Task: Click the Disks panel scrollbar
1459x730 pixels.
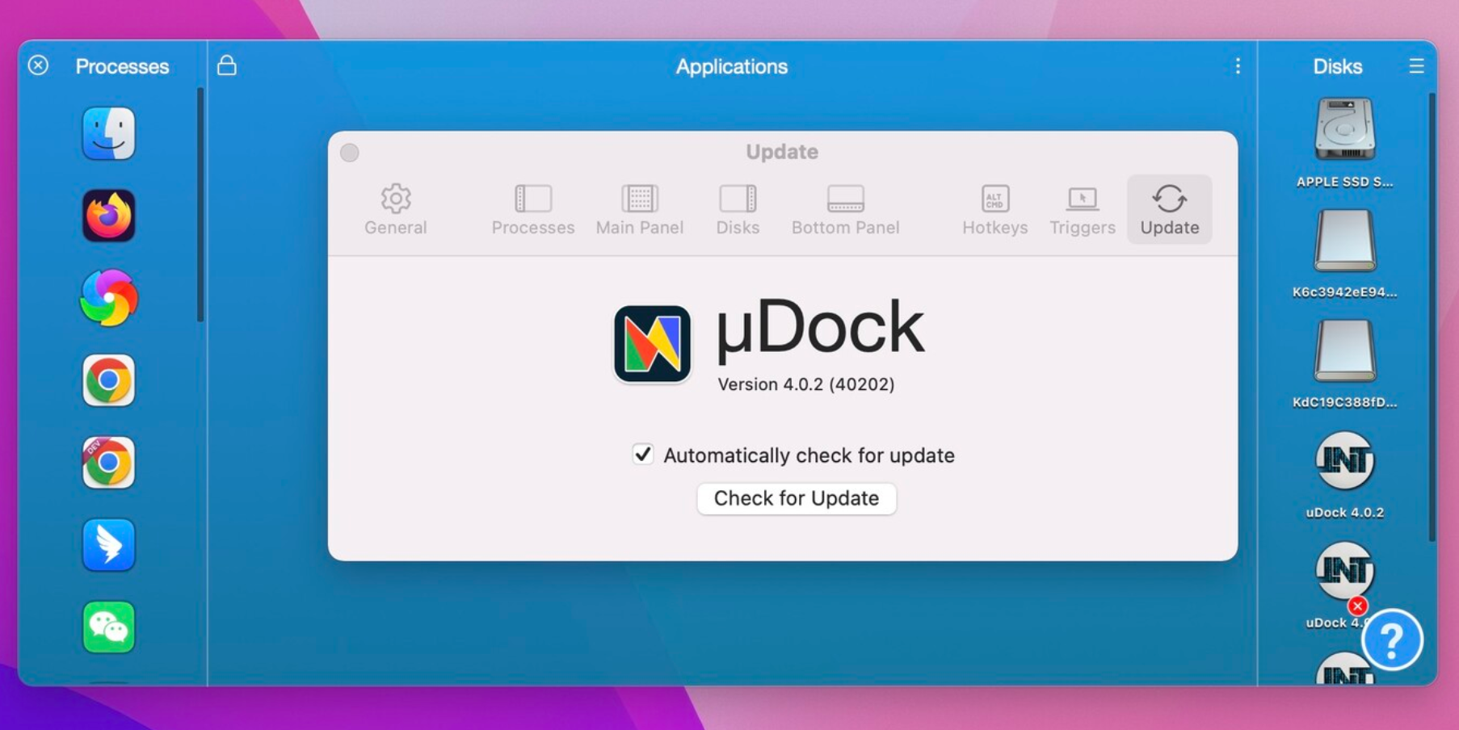Action: 1432,317
